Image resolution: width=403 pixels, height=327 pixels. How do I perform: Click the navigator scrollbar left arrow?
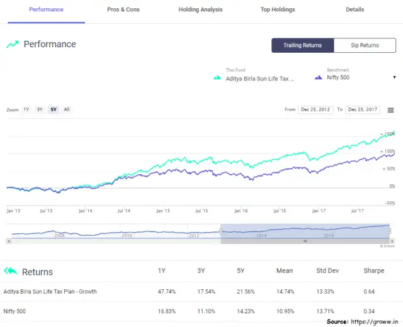[x=9, y=241]
